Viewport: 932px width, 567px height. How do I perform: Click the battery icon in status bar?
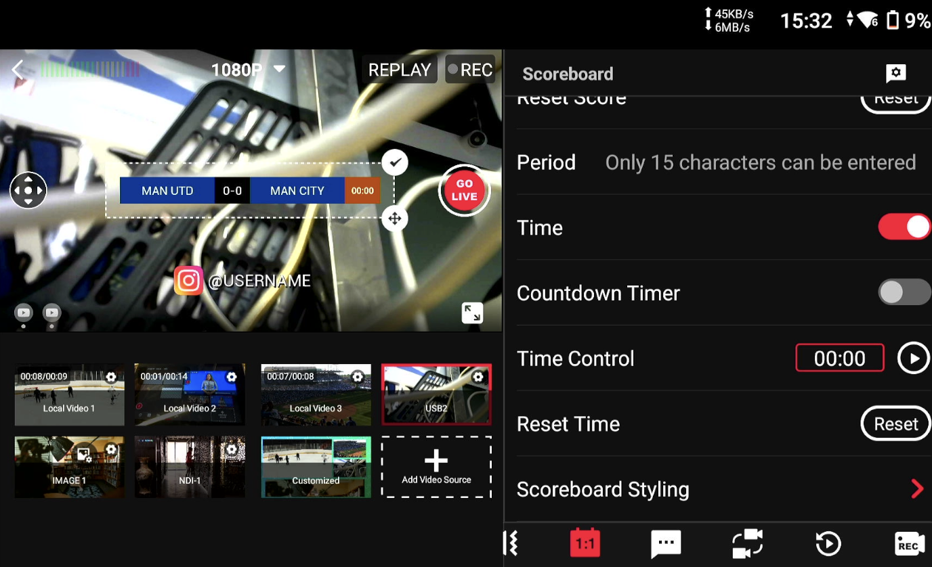click(893, 20)
